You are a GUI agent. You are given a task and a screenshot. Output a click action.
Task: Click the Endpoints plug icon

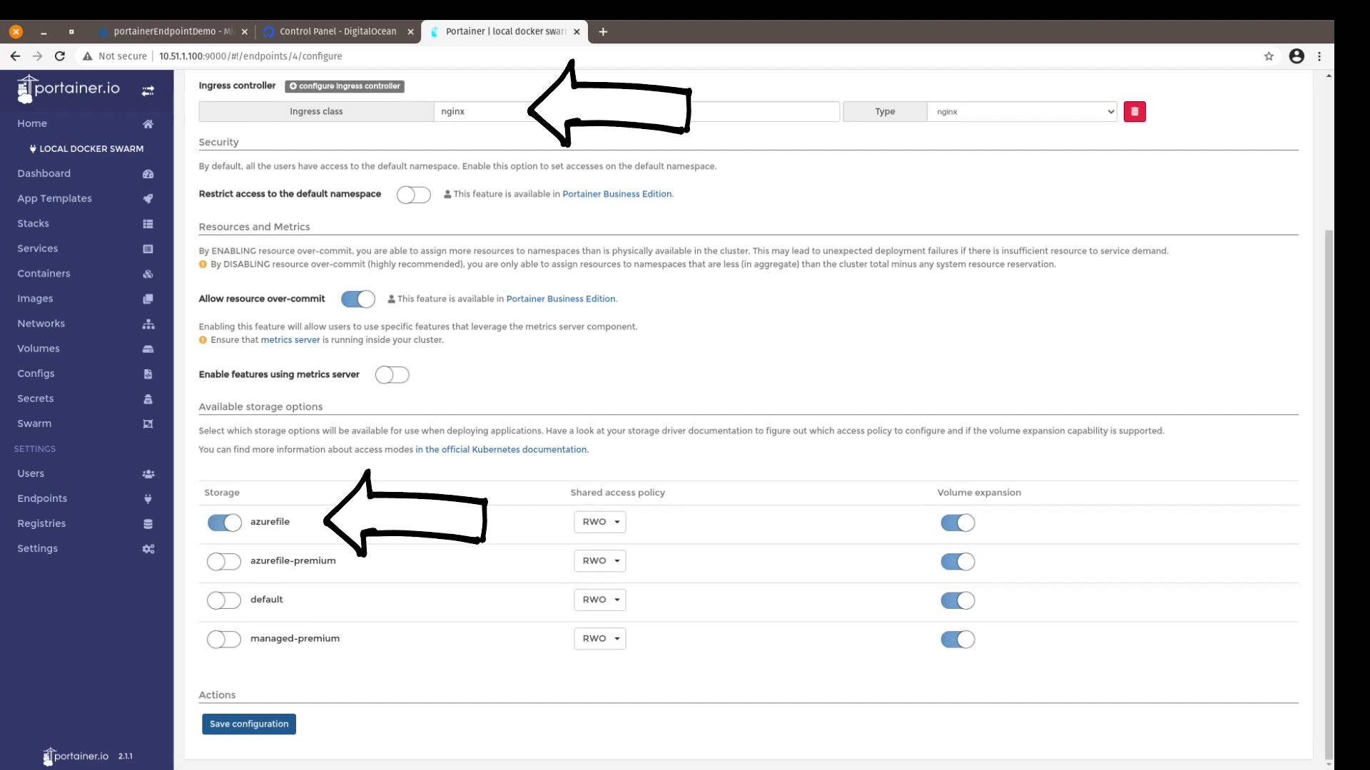[x=148, y=498]
